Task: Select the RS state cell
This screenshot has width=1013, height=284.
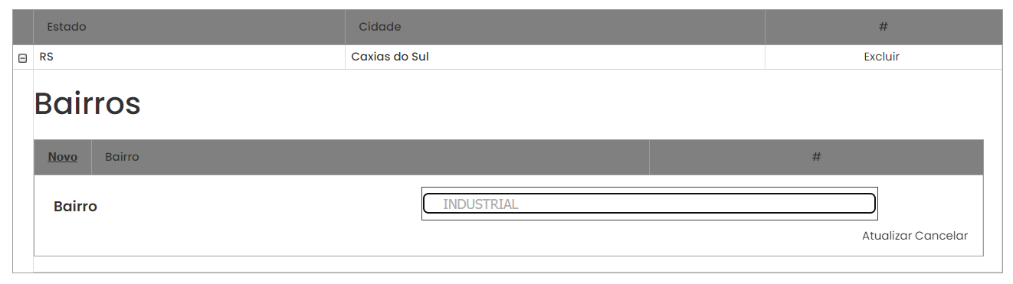Action: 189,57
